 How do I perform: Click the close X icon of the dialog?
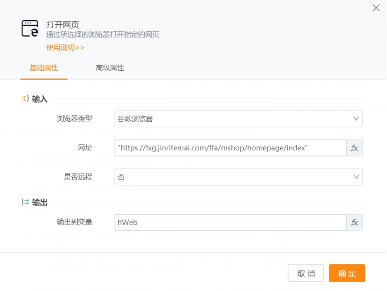click(376, 8)
